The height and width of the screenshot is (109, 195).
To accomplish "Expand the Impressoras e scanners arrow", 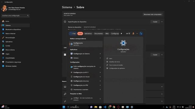I will point(100,90).
